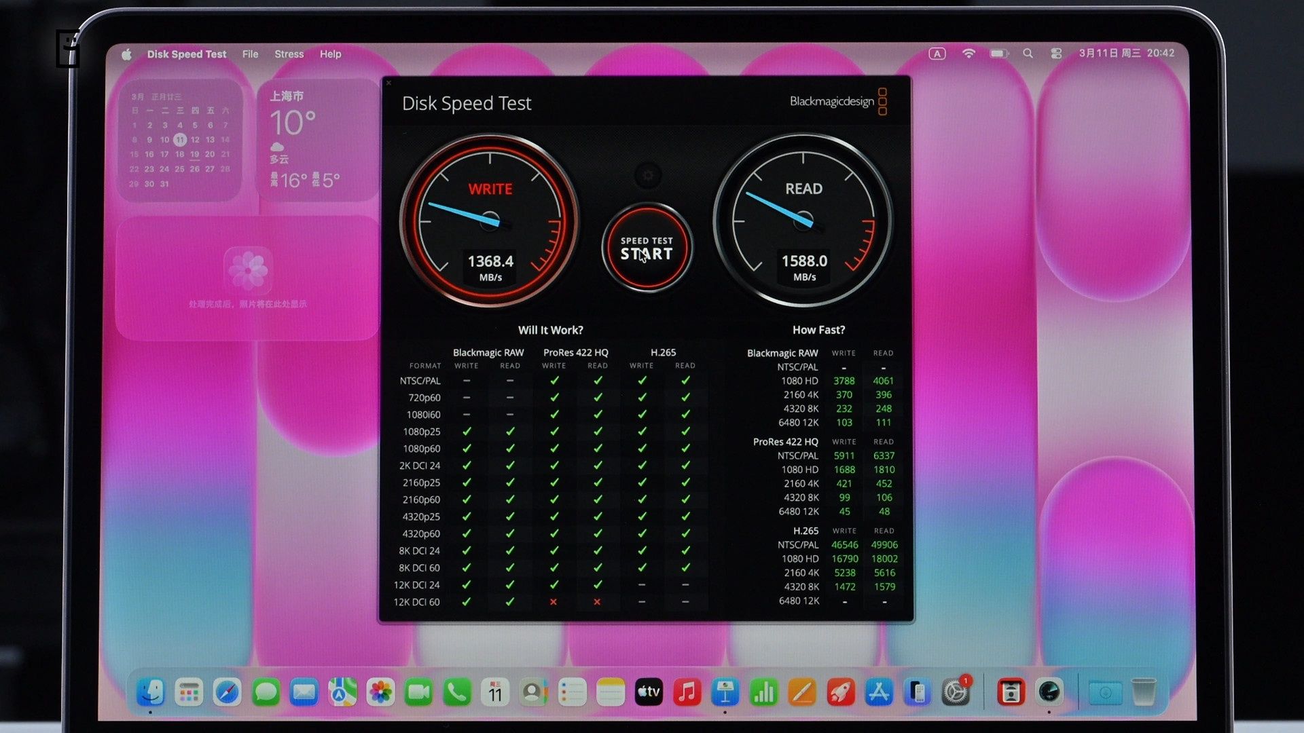Click the SPEED TEST START button
This screenshot has width=1304, height=733.
(647, 248)
